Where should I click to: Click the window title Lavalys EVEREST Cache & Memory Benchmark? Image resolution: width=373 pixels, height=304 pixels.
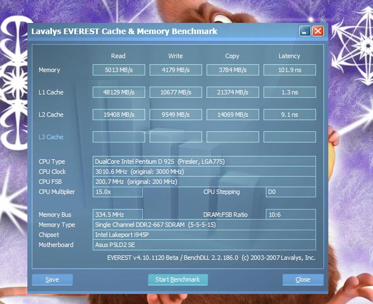tap(124, 31)
